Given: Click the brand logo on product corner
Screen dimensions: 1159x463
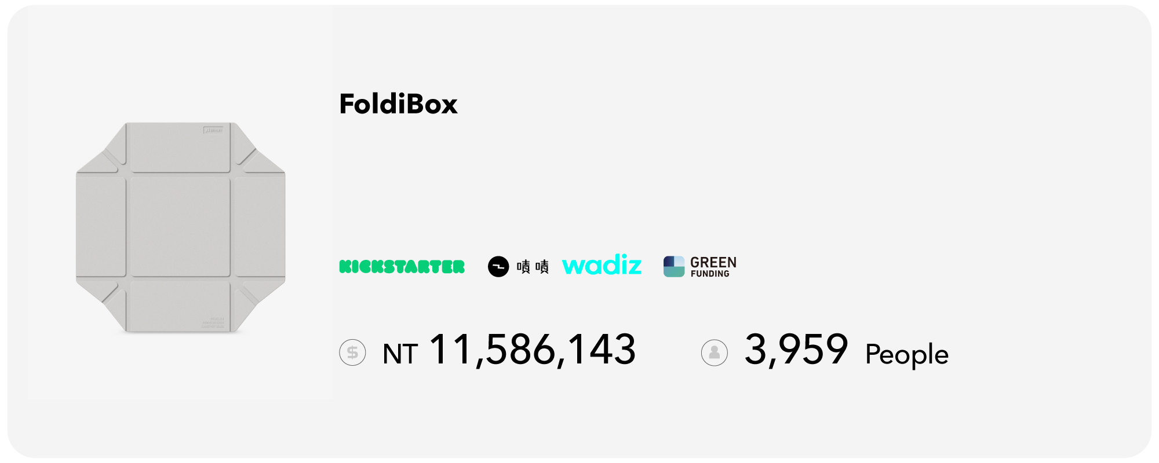Looking at the screenshot, I should (x=213, y=130).
